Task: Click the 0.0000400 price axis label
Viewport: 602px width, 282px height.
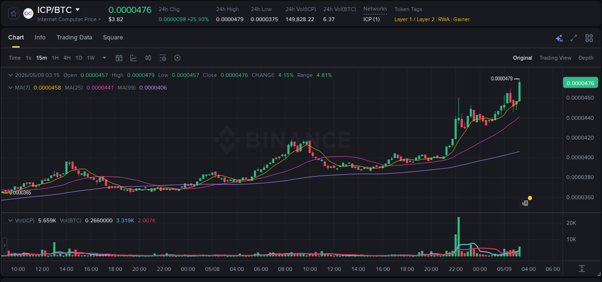Action: 580,157
